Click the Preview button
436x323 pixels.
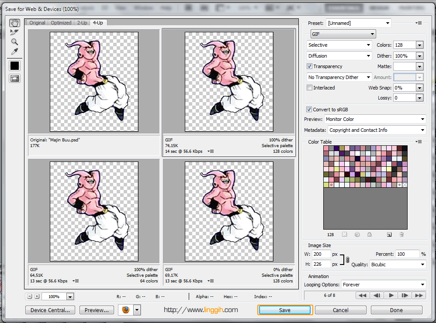coord(97,310)
